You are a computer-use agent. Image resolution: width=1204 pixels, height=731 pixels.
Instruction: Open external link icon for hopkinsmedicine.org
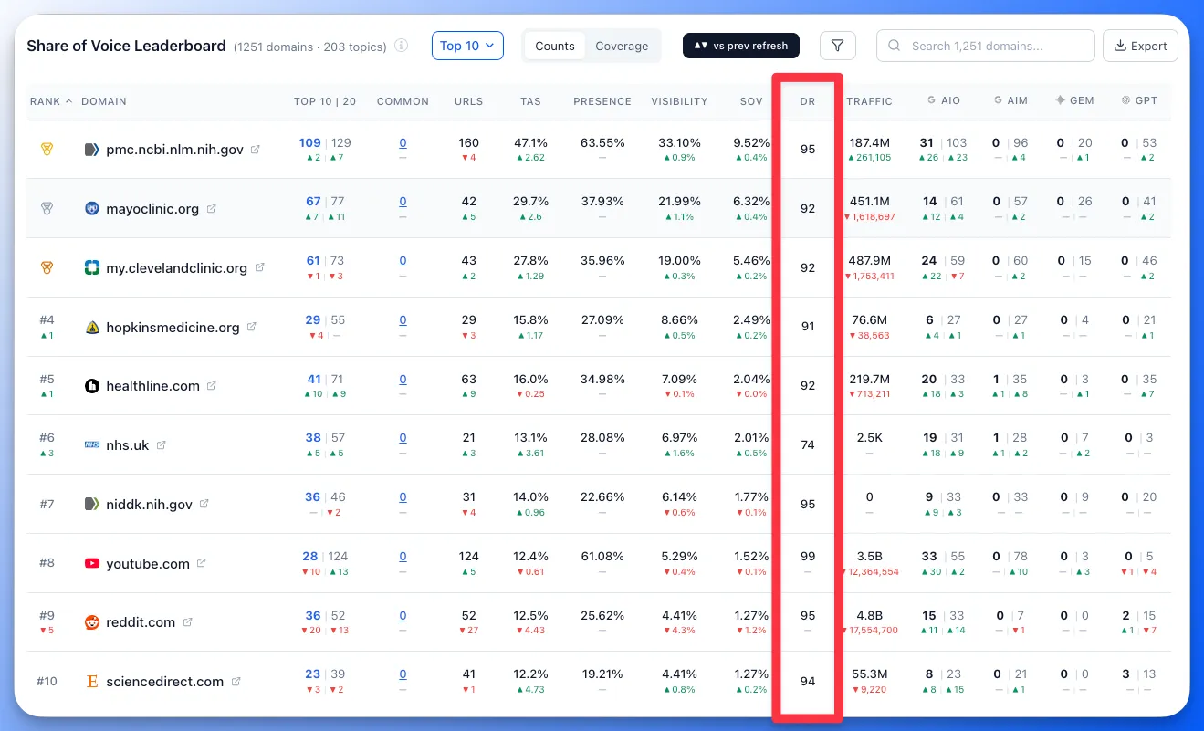(252, 327)
